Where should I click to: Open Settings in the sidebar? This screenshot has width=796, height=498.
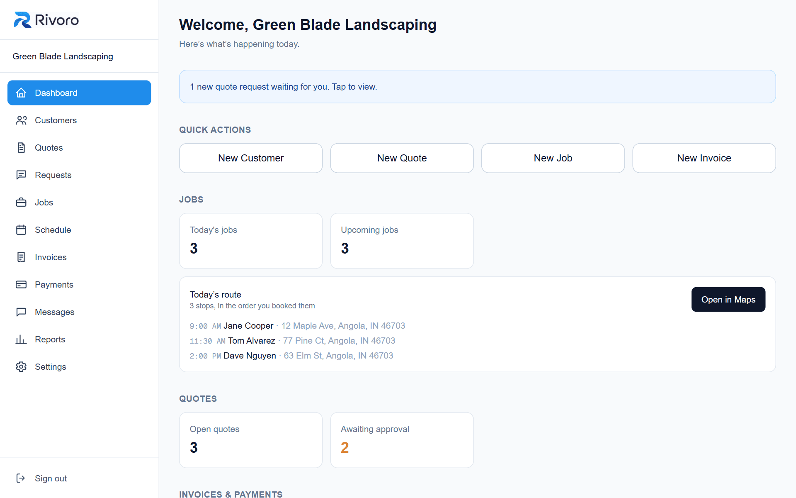point(79,367)
